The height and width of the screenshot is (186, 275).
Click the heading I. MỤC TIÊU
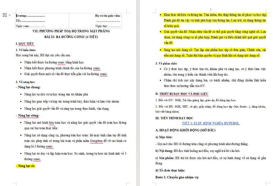[x=25, y=44]
